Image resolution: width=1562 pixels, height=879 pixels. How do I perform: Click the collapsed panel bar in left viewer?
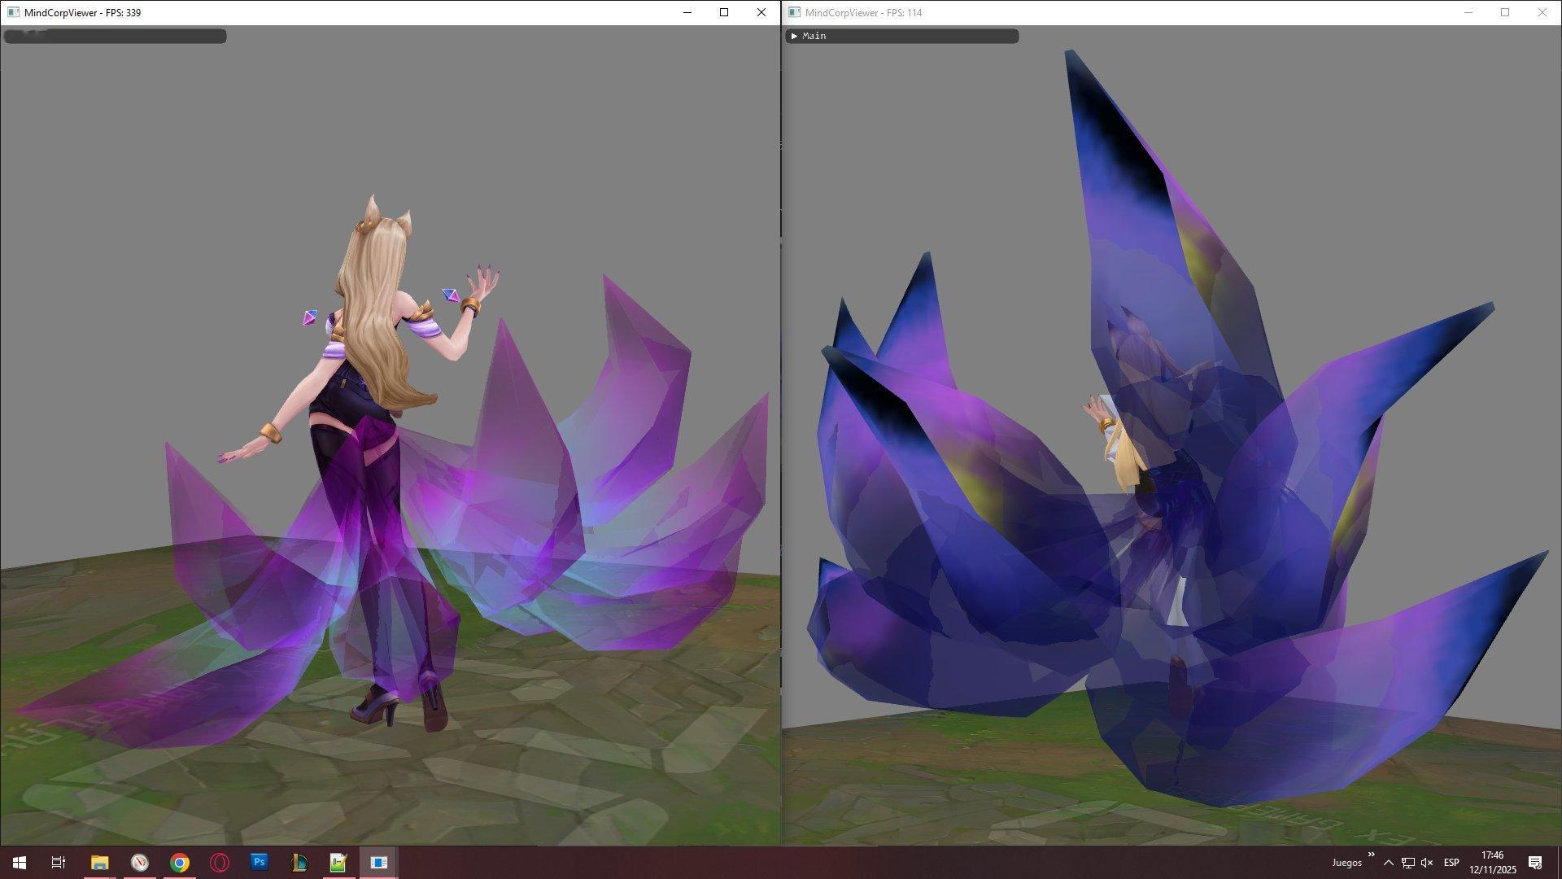pyautogui.click(x=115, y=36)
